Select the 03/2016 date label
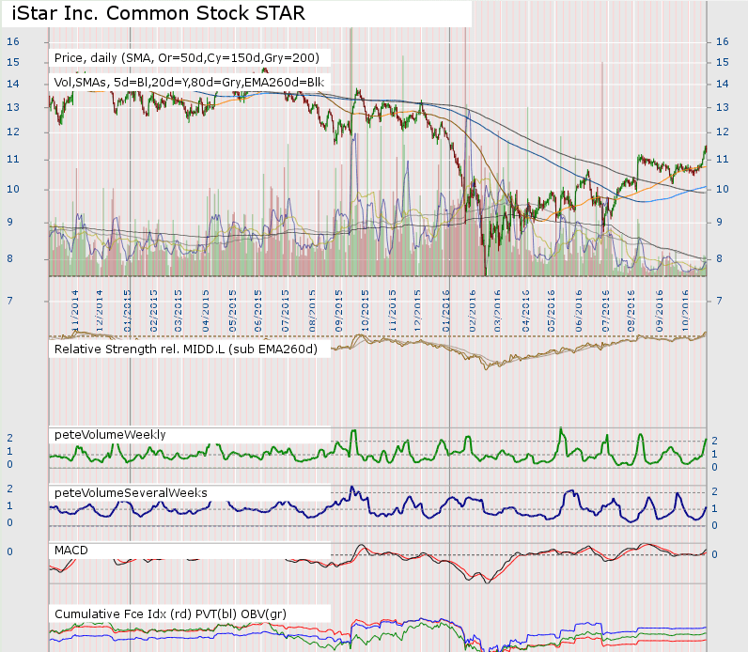This screenshot has height=652, width=748. tap(497, 311)
